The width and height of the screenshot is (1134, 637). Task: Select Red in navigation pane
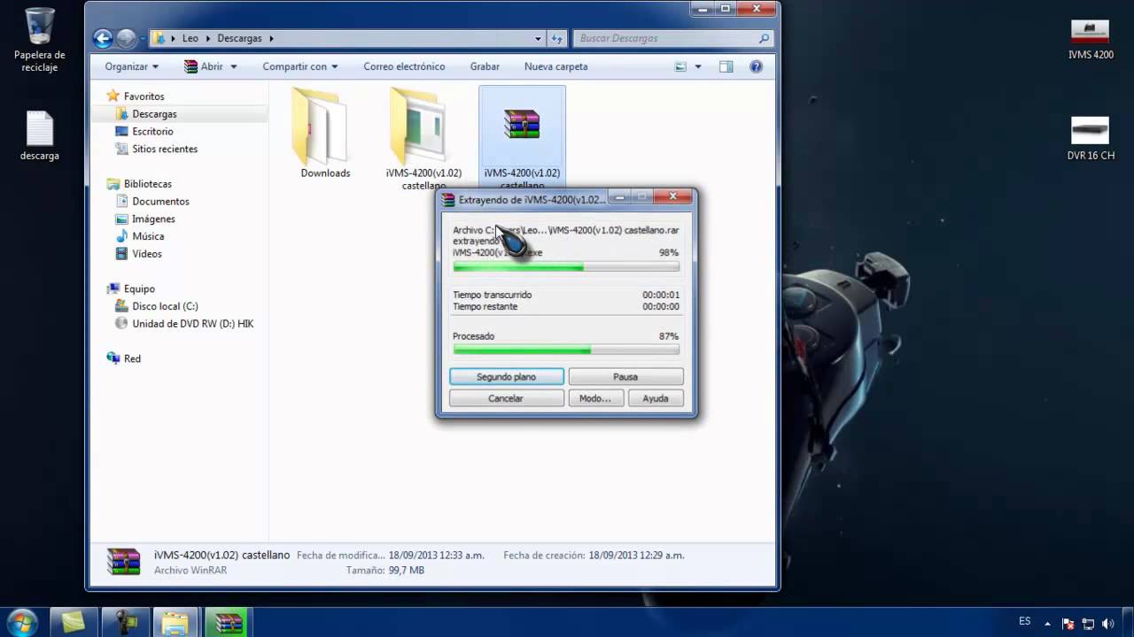pos(132,358)
